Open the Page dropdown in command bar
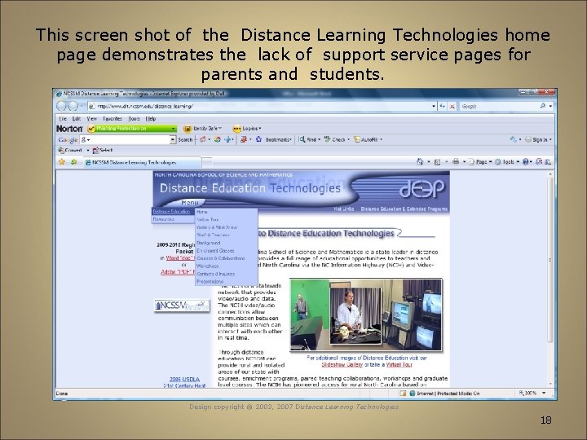Image resolution: width=587 pixels, height=440 pixels. tap(480, 162)
